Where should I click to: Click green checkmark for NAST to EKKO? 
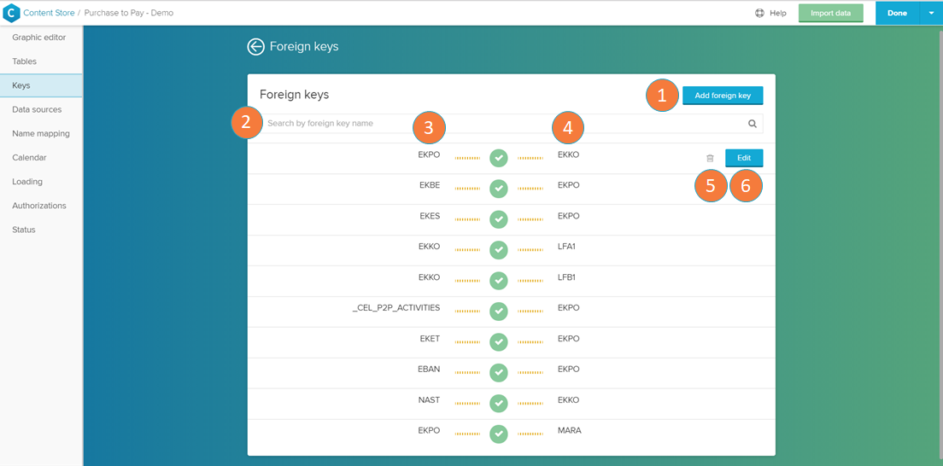tap(499, 404)
